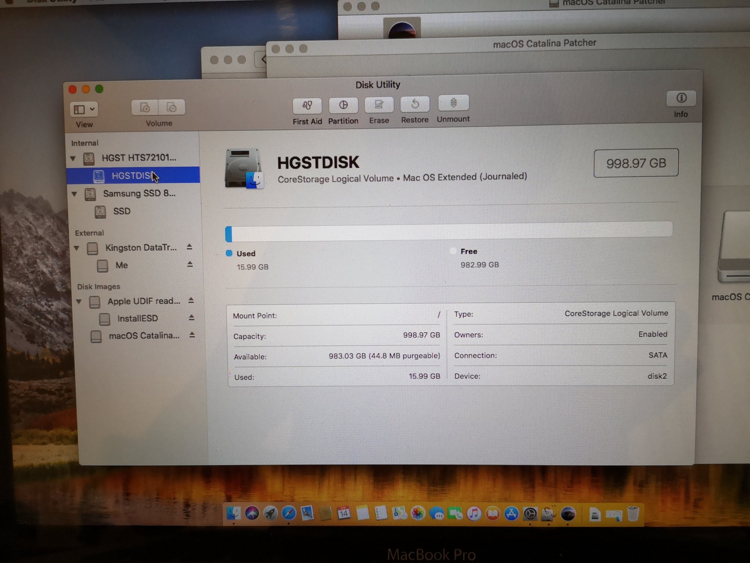Open Calendar from the Dock
The width and height of the screenshot is (750, 563).
pyautogui.click(x=343, y=513)
